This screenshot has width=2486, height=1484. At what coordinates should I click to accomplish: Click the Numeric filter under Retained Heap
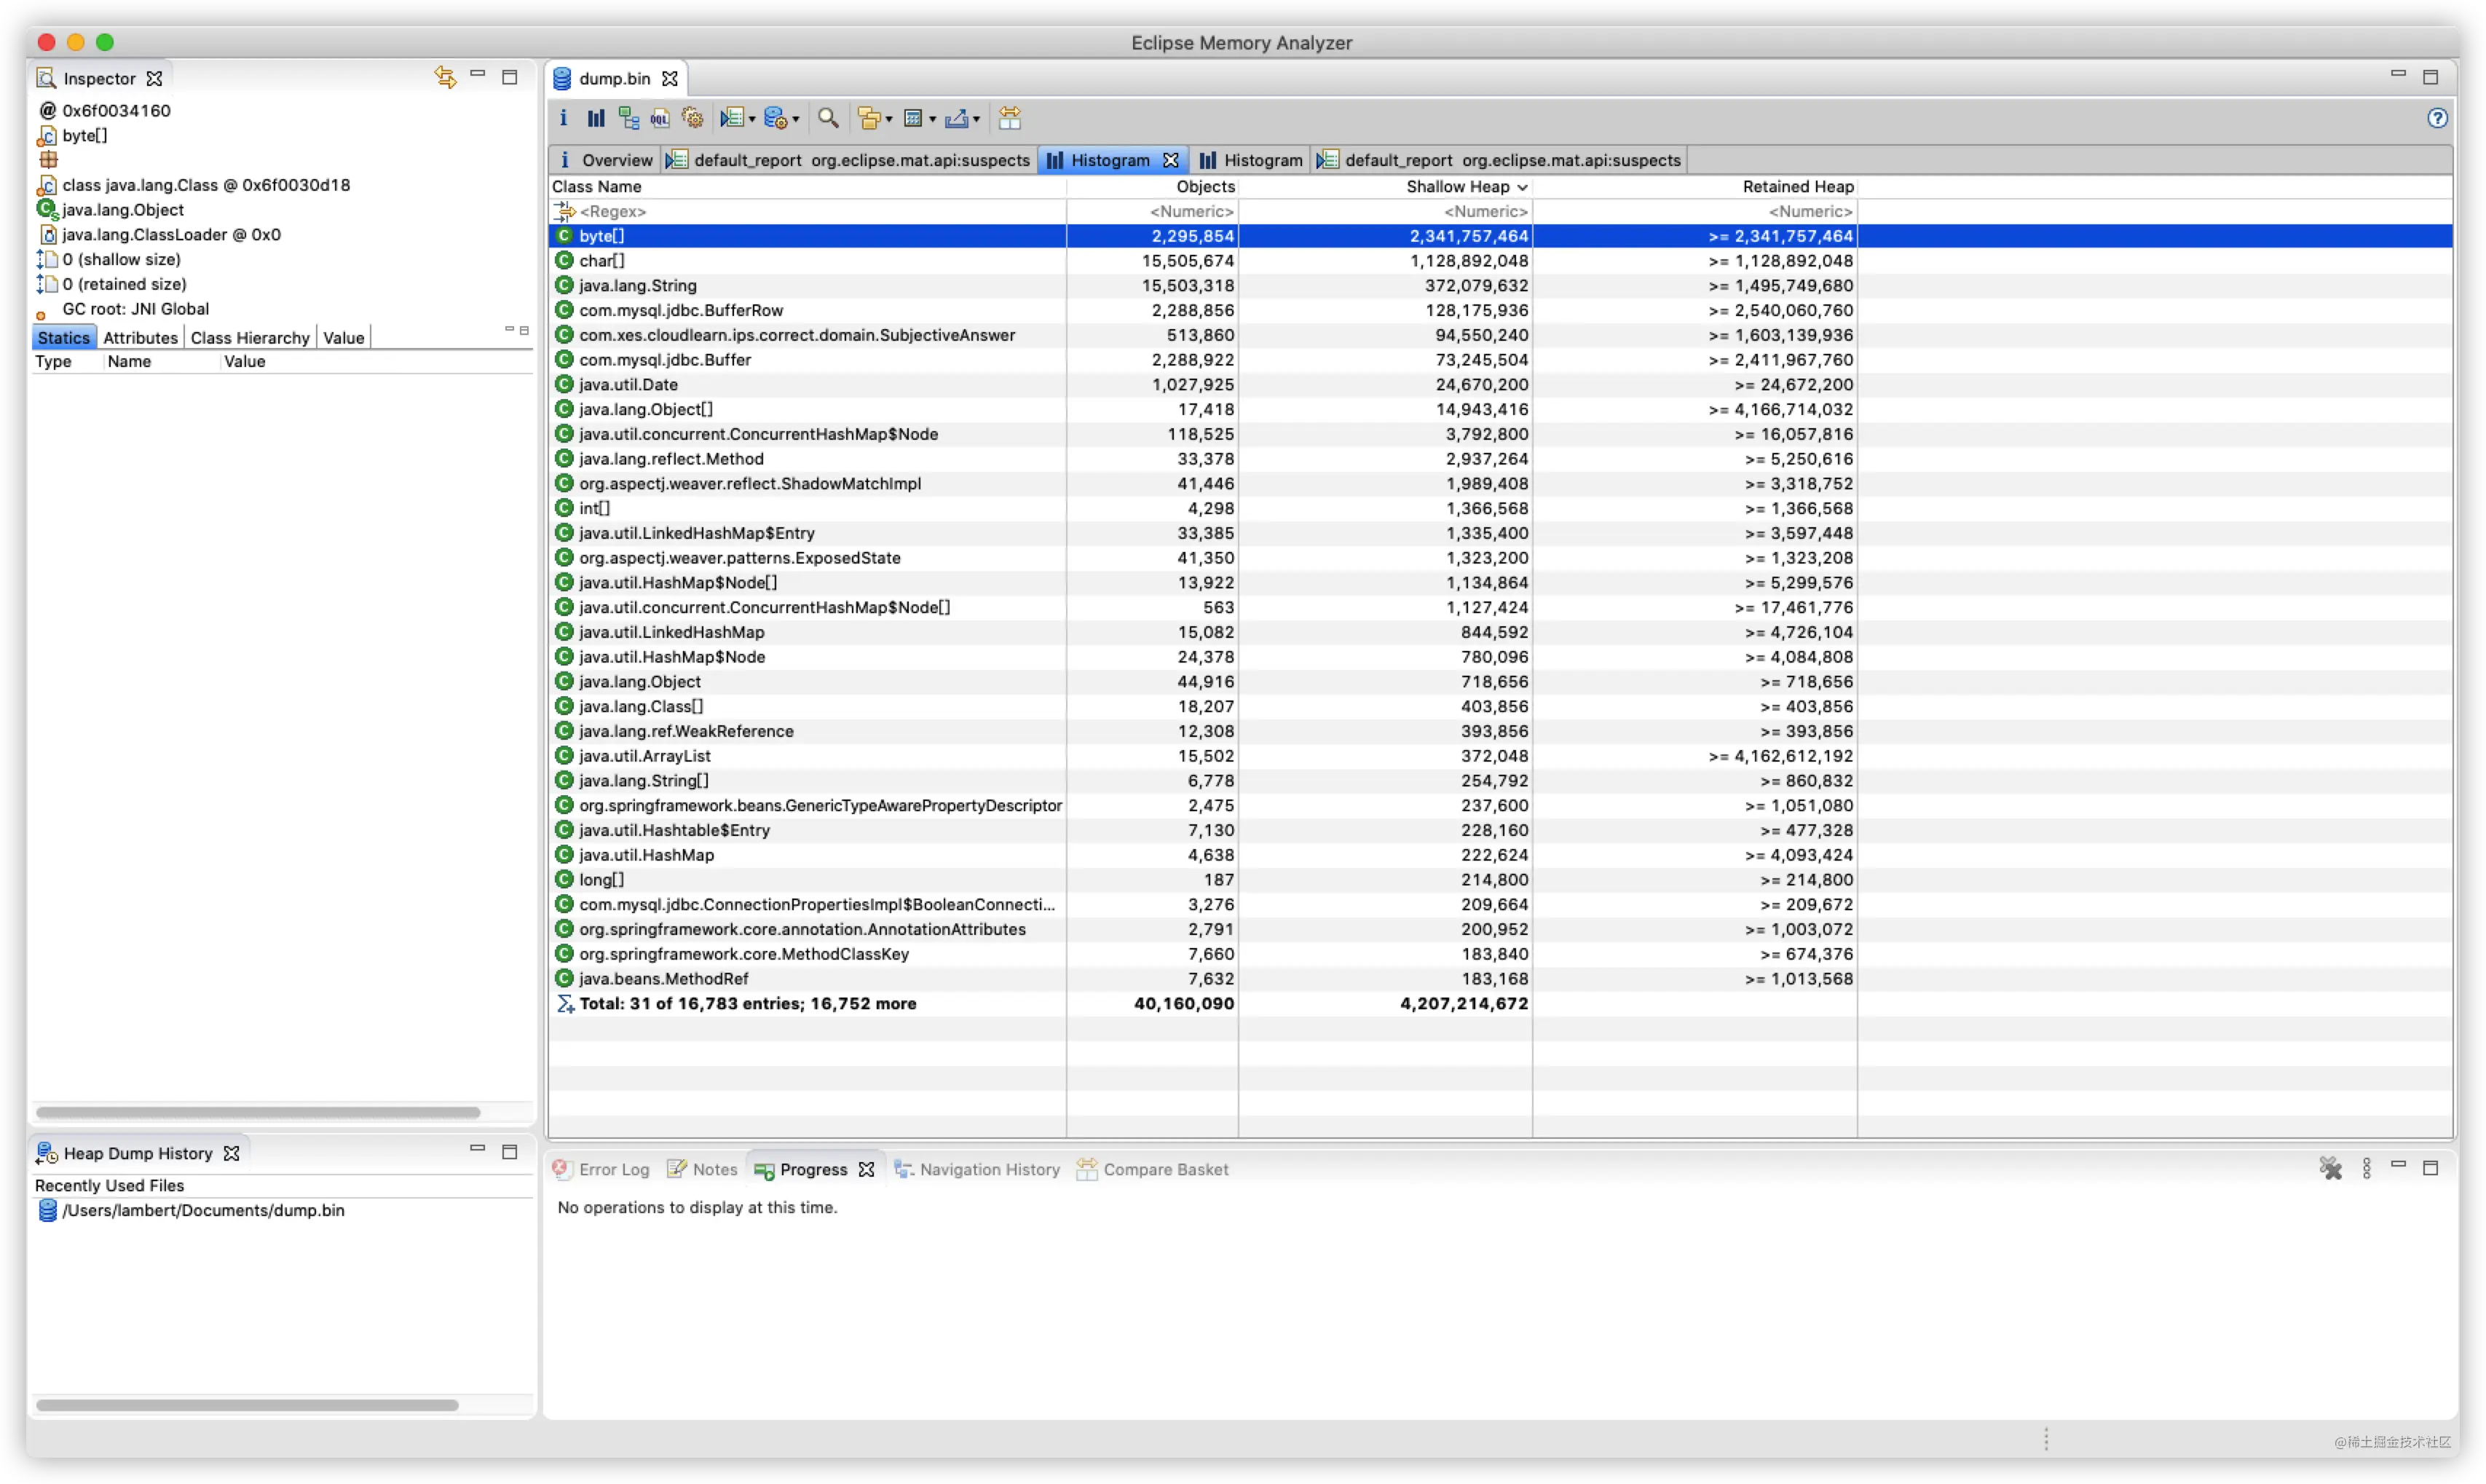[1695, 211]
